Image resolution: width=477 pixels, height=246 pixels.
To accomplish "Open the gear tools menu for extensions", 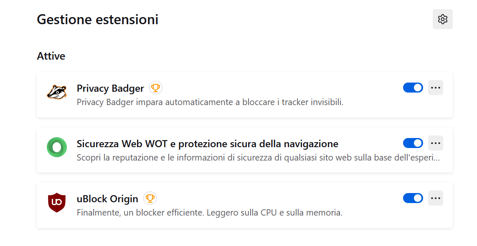I will pos(443,19).
